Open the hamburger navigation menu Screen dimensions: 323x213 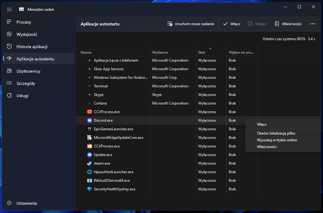click(x=9, y=10)
